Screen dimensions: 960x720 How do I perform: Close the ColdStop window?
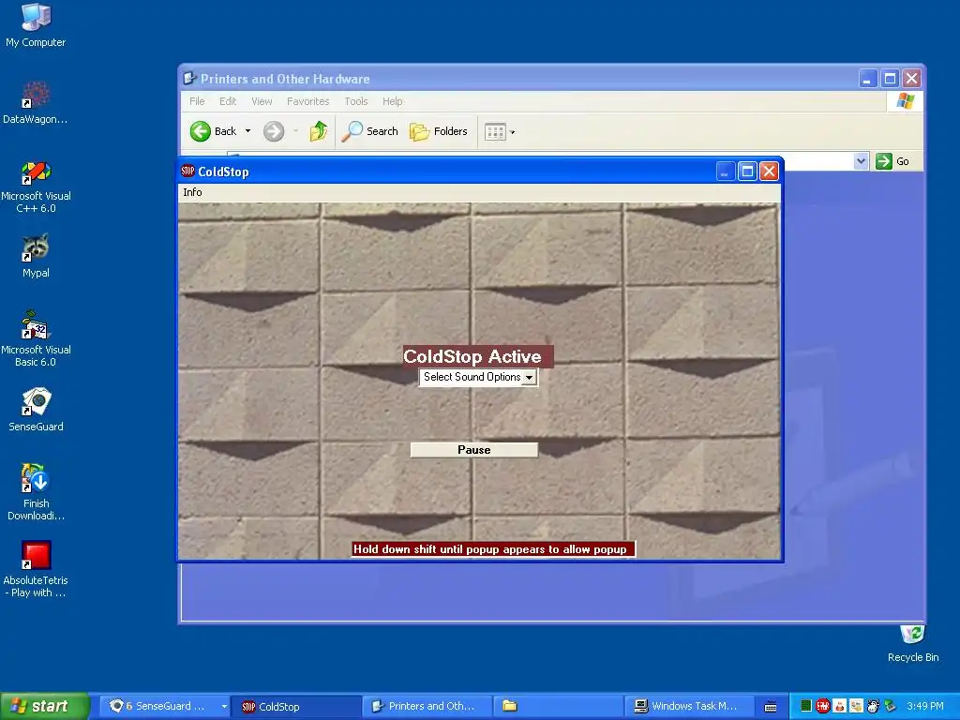click(x=769, y=172)
